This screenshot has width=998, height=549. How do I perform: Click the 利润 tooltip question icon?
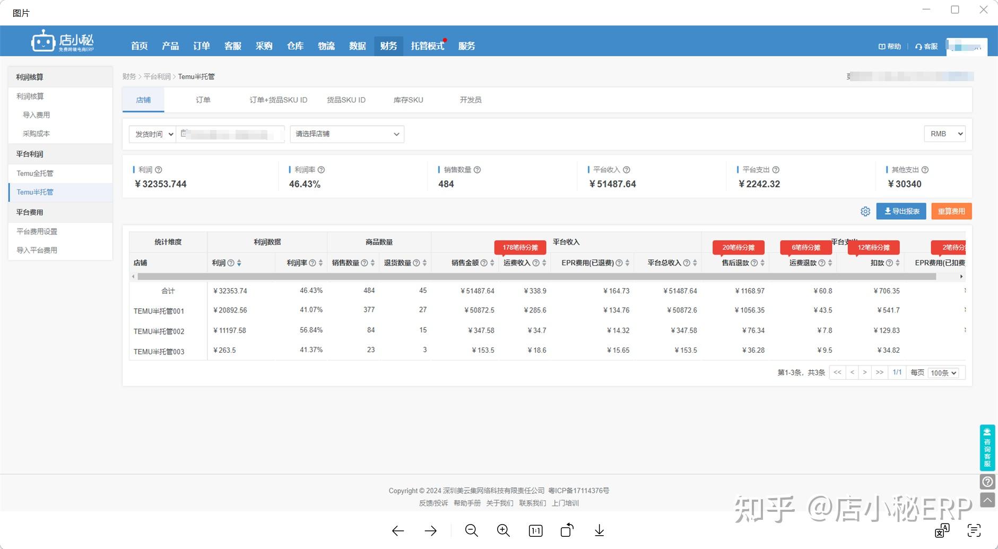[159, 170]
